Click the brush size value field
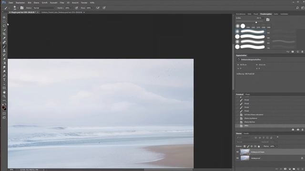The image size is (305, 171). tap(259, 18)
